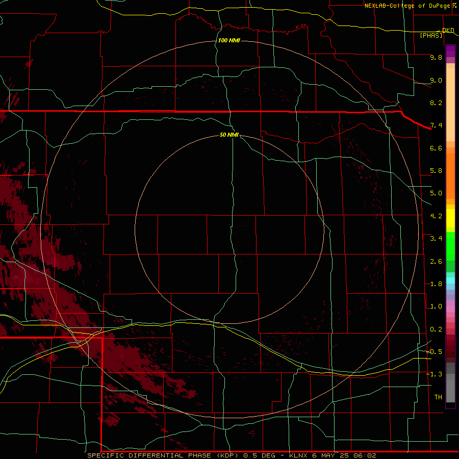Viewport: 459px width, 459px height.
Task: Click the cyan segment of the color bar
Action: (x=450, y=280)
